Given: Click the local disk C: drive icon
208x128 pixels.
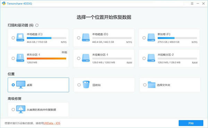Looking at the screenshot, I should click(20, 37).
